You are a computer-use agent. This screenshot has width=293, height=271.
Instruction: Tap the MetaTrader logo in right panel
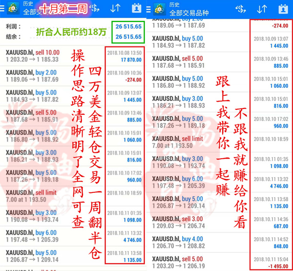click(x=160, y=9)
